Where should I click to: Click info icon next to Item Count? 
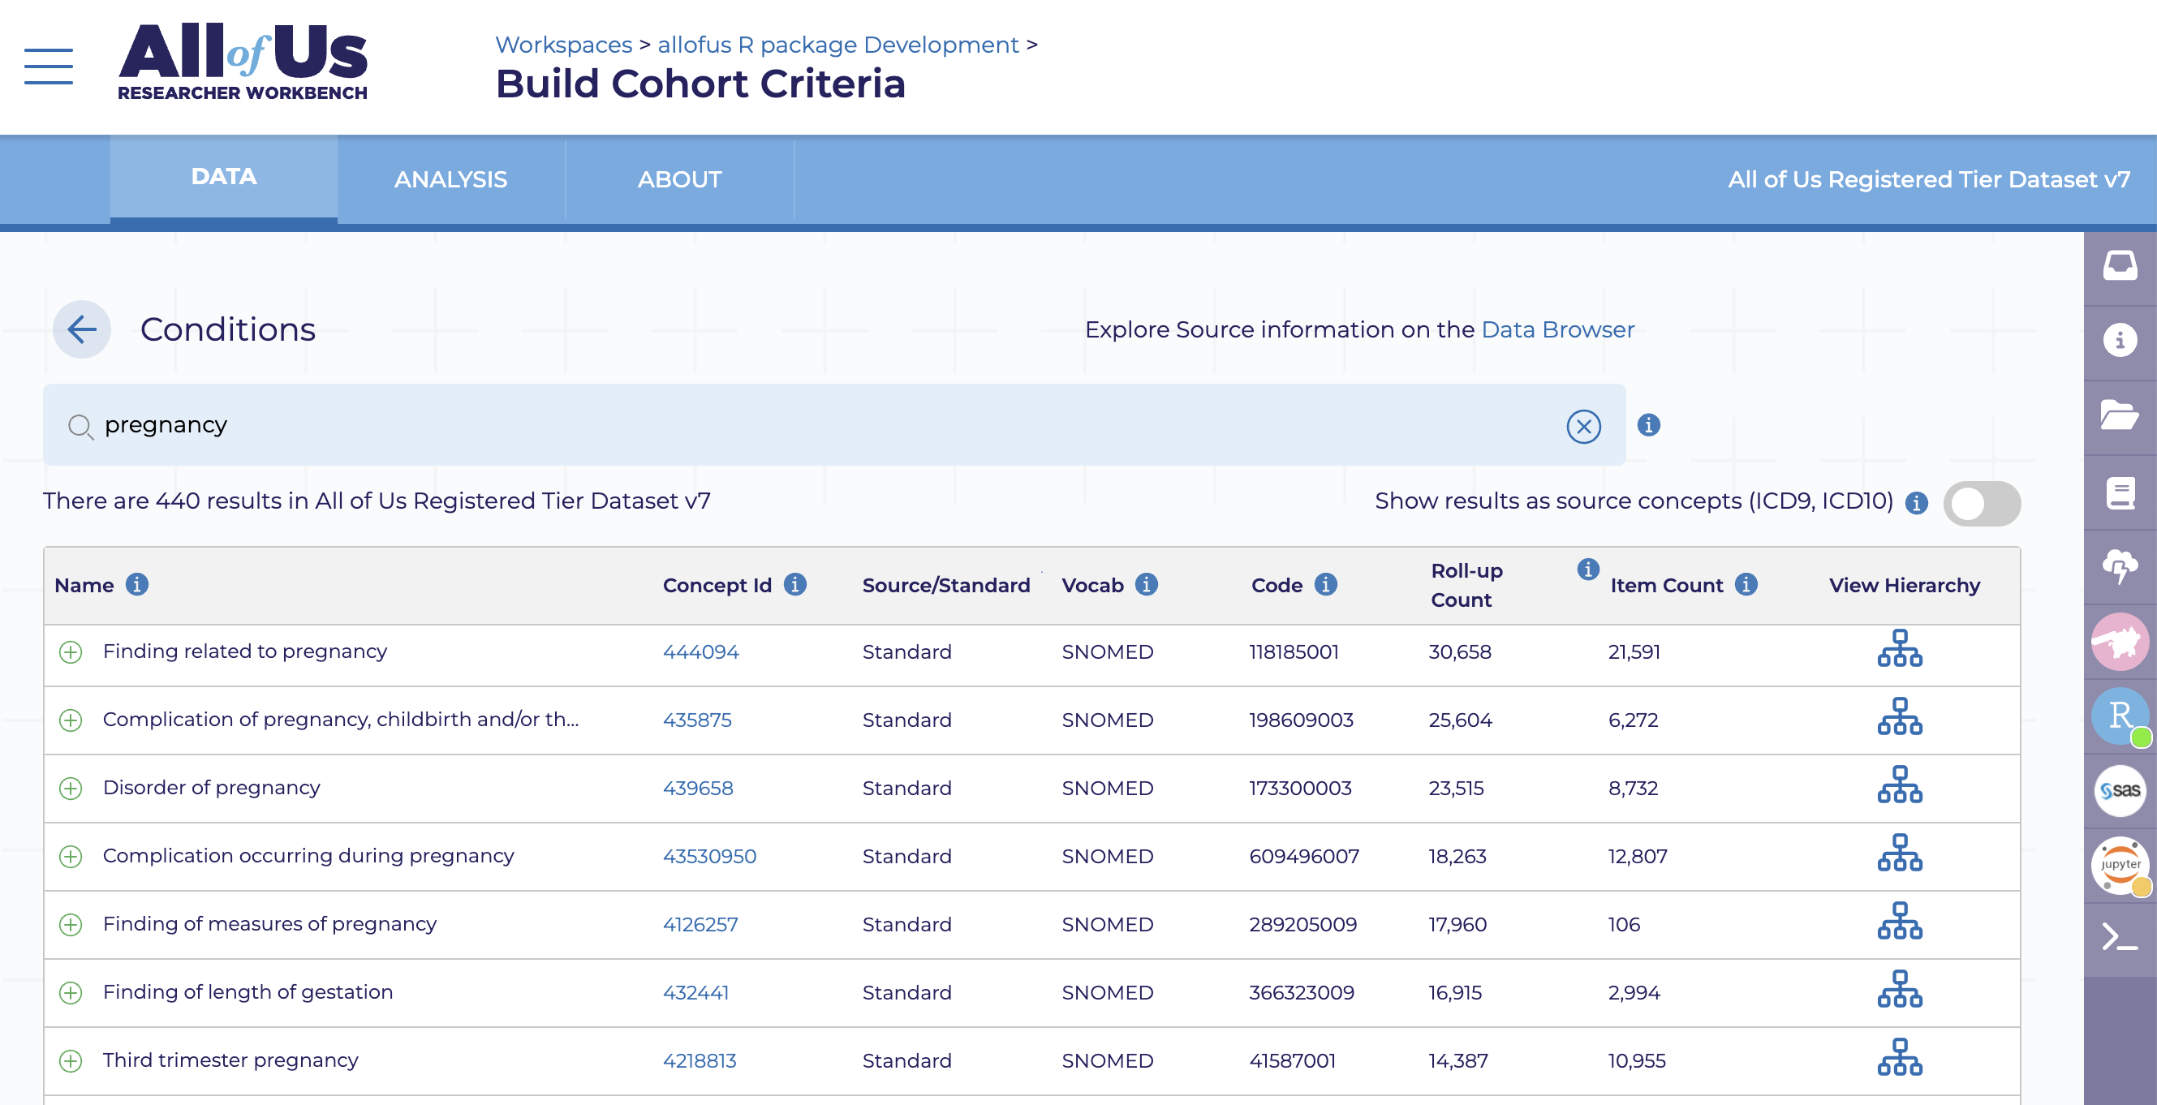coord(1746,584)
